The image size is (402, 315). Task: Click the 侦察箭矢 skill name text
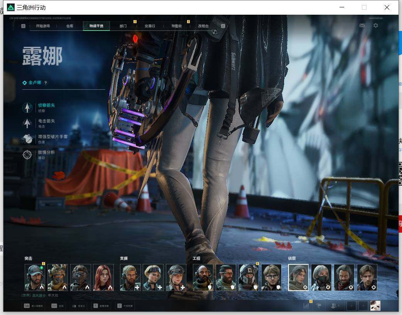click(46, 106)
